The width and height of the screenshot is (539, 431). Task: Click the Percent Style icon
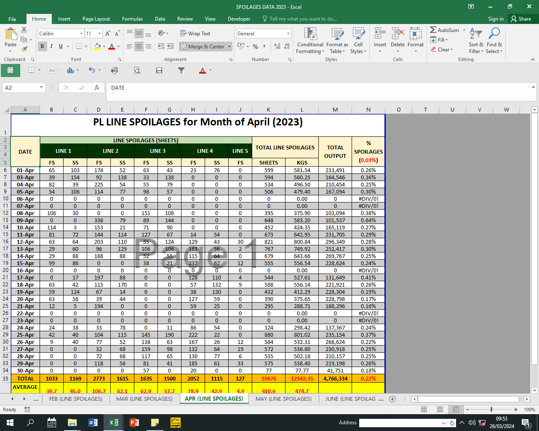256,46
